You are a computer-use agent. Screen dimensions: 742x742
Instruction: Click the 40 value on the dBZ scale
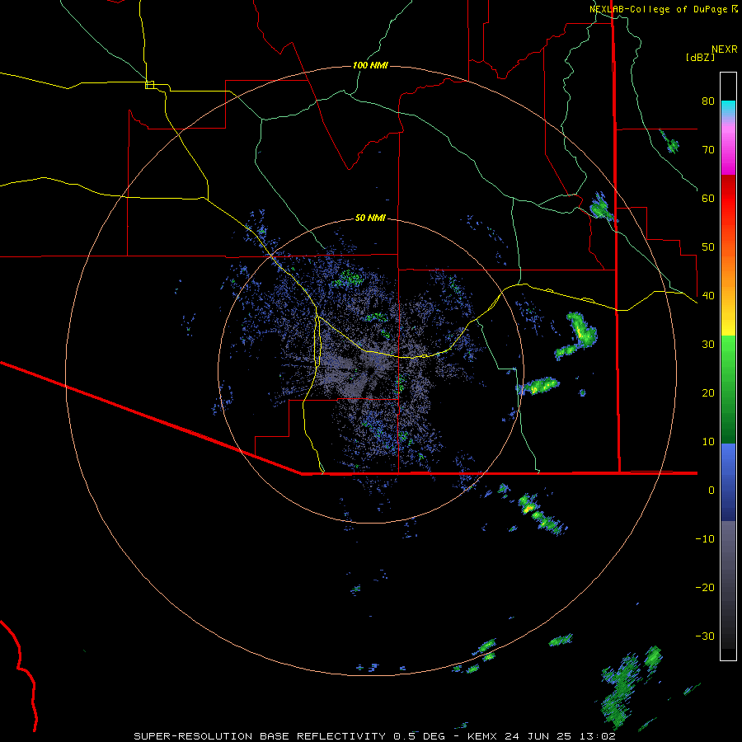click(x=708, y=296)
